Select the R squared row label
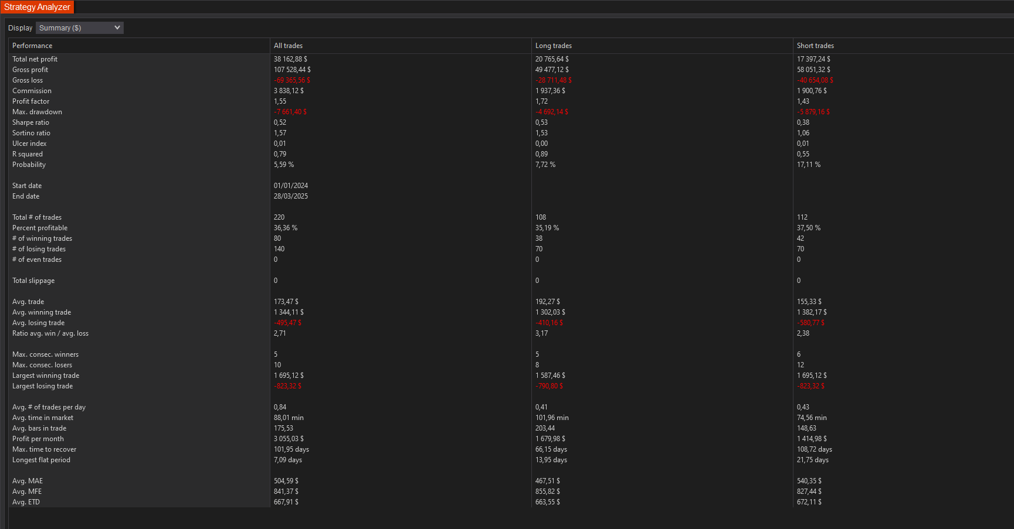This screenshot has width=1014, height=529. click(x=28, y=154)
